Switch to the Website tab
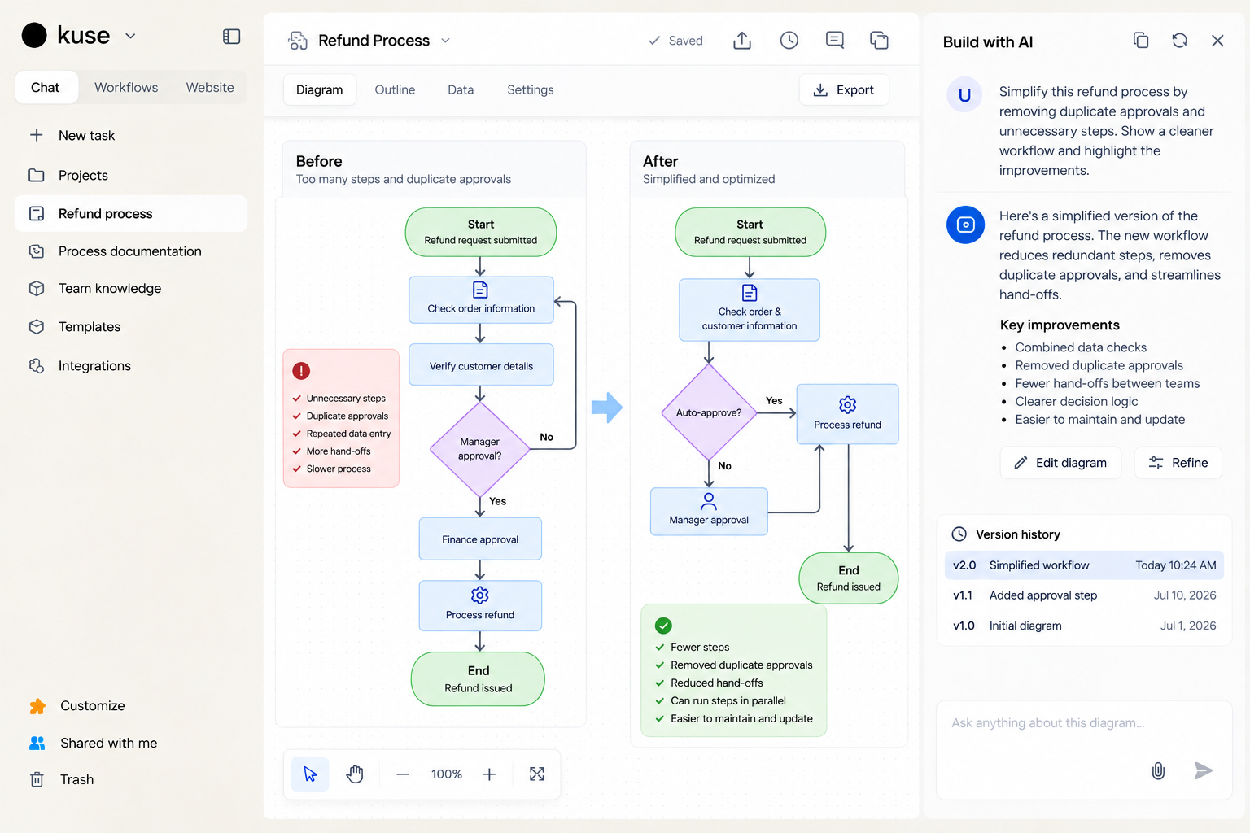The image size is (1250, 833). (x=210, y=87)
